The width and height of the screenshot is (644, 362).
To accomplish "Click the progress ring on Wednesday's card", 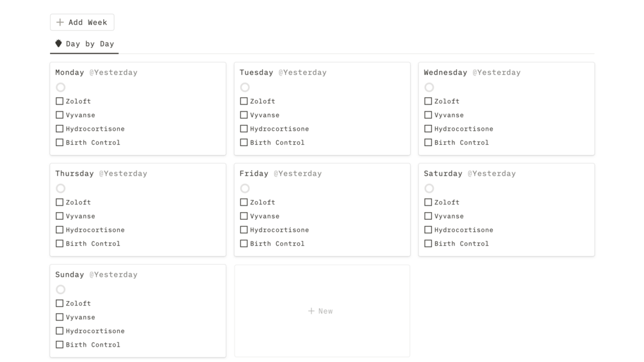I will pyautogui.click(x=429, y=87).
